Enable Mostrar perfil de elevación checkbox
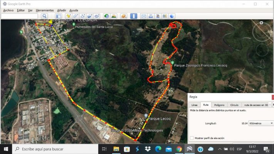 192,138
